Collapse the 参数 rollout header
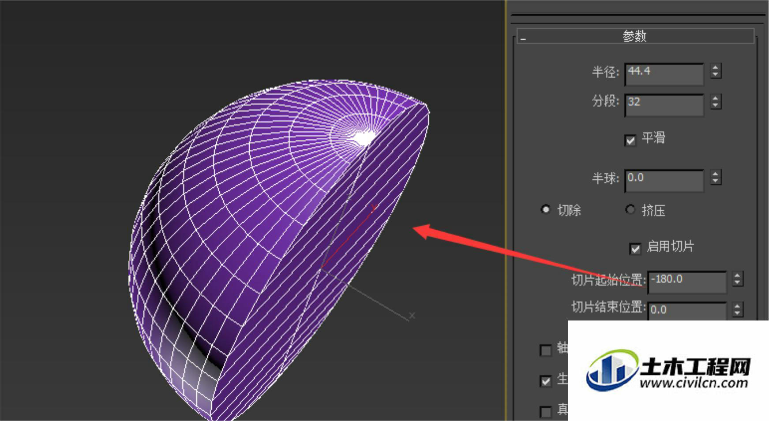This screenshot has height=421, width=769. pyautogui.click(x=635, y=36)
